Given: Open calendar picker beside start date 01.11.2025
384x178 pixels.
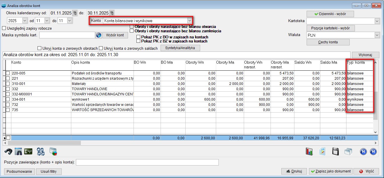Looking at the screenshot, I should [75, 13].
